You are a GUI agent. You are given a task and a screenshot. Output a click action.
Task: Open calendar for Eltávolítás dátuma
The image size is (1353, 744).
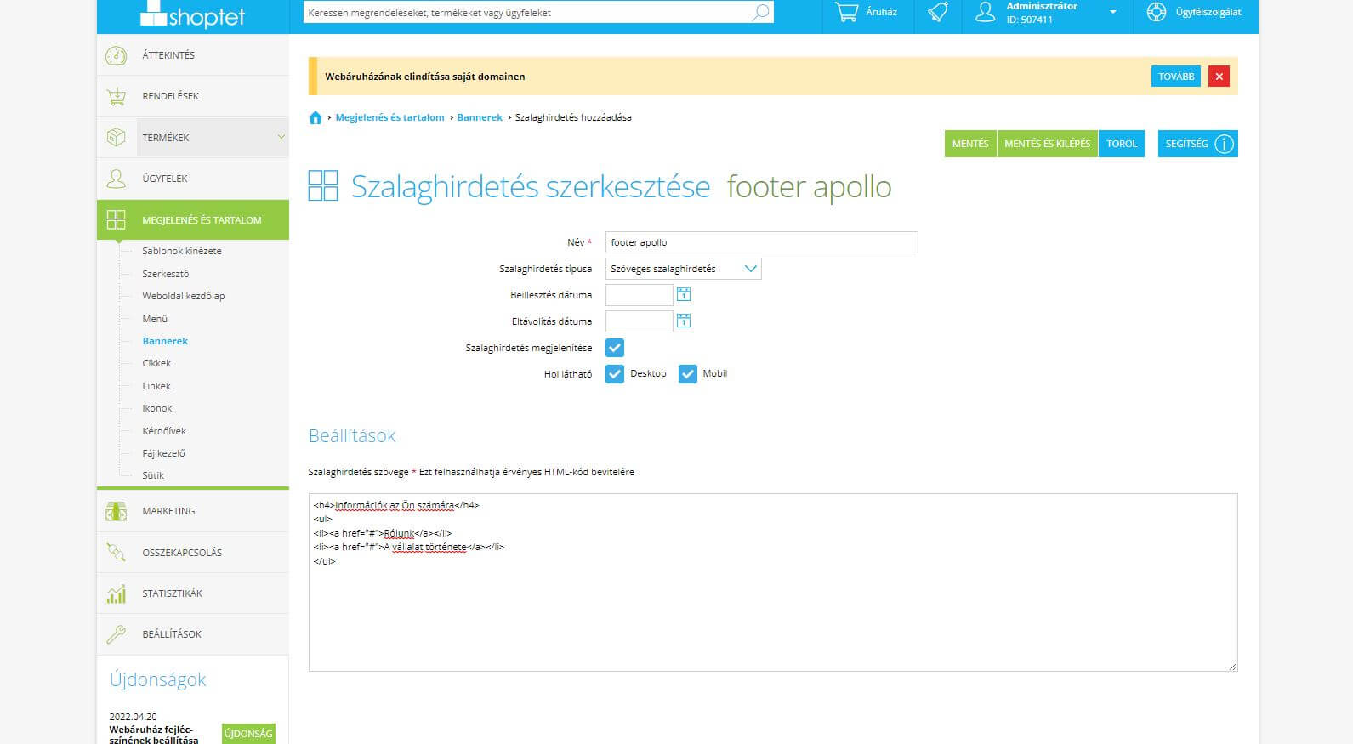coord(683,321)
